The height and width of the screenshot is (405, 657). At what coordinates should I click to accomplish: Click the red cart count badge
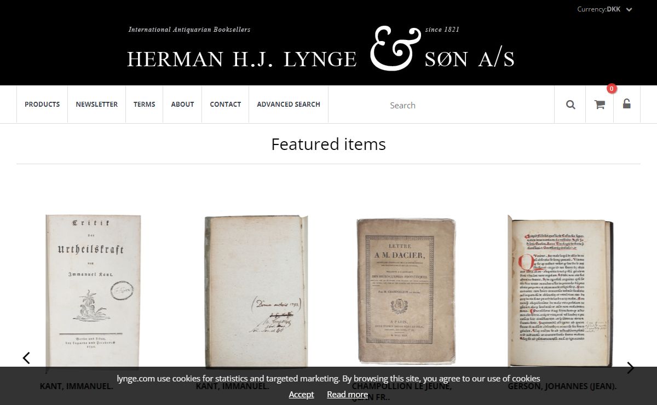coord(612,89)
